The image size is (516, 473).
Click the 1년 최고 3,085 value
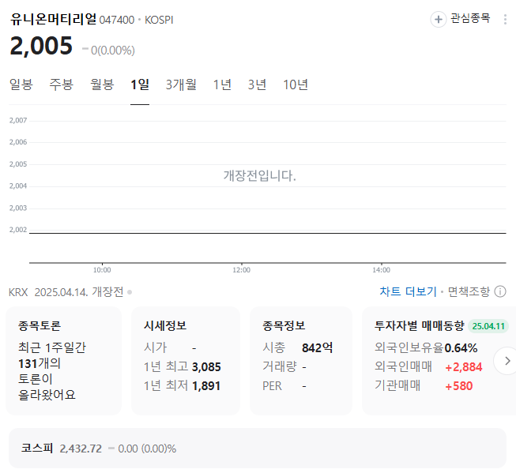tap(206, 366)
